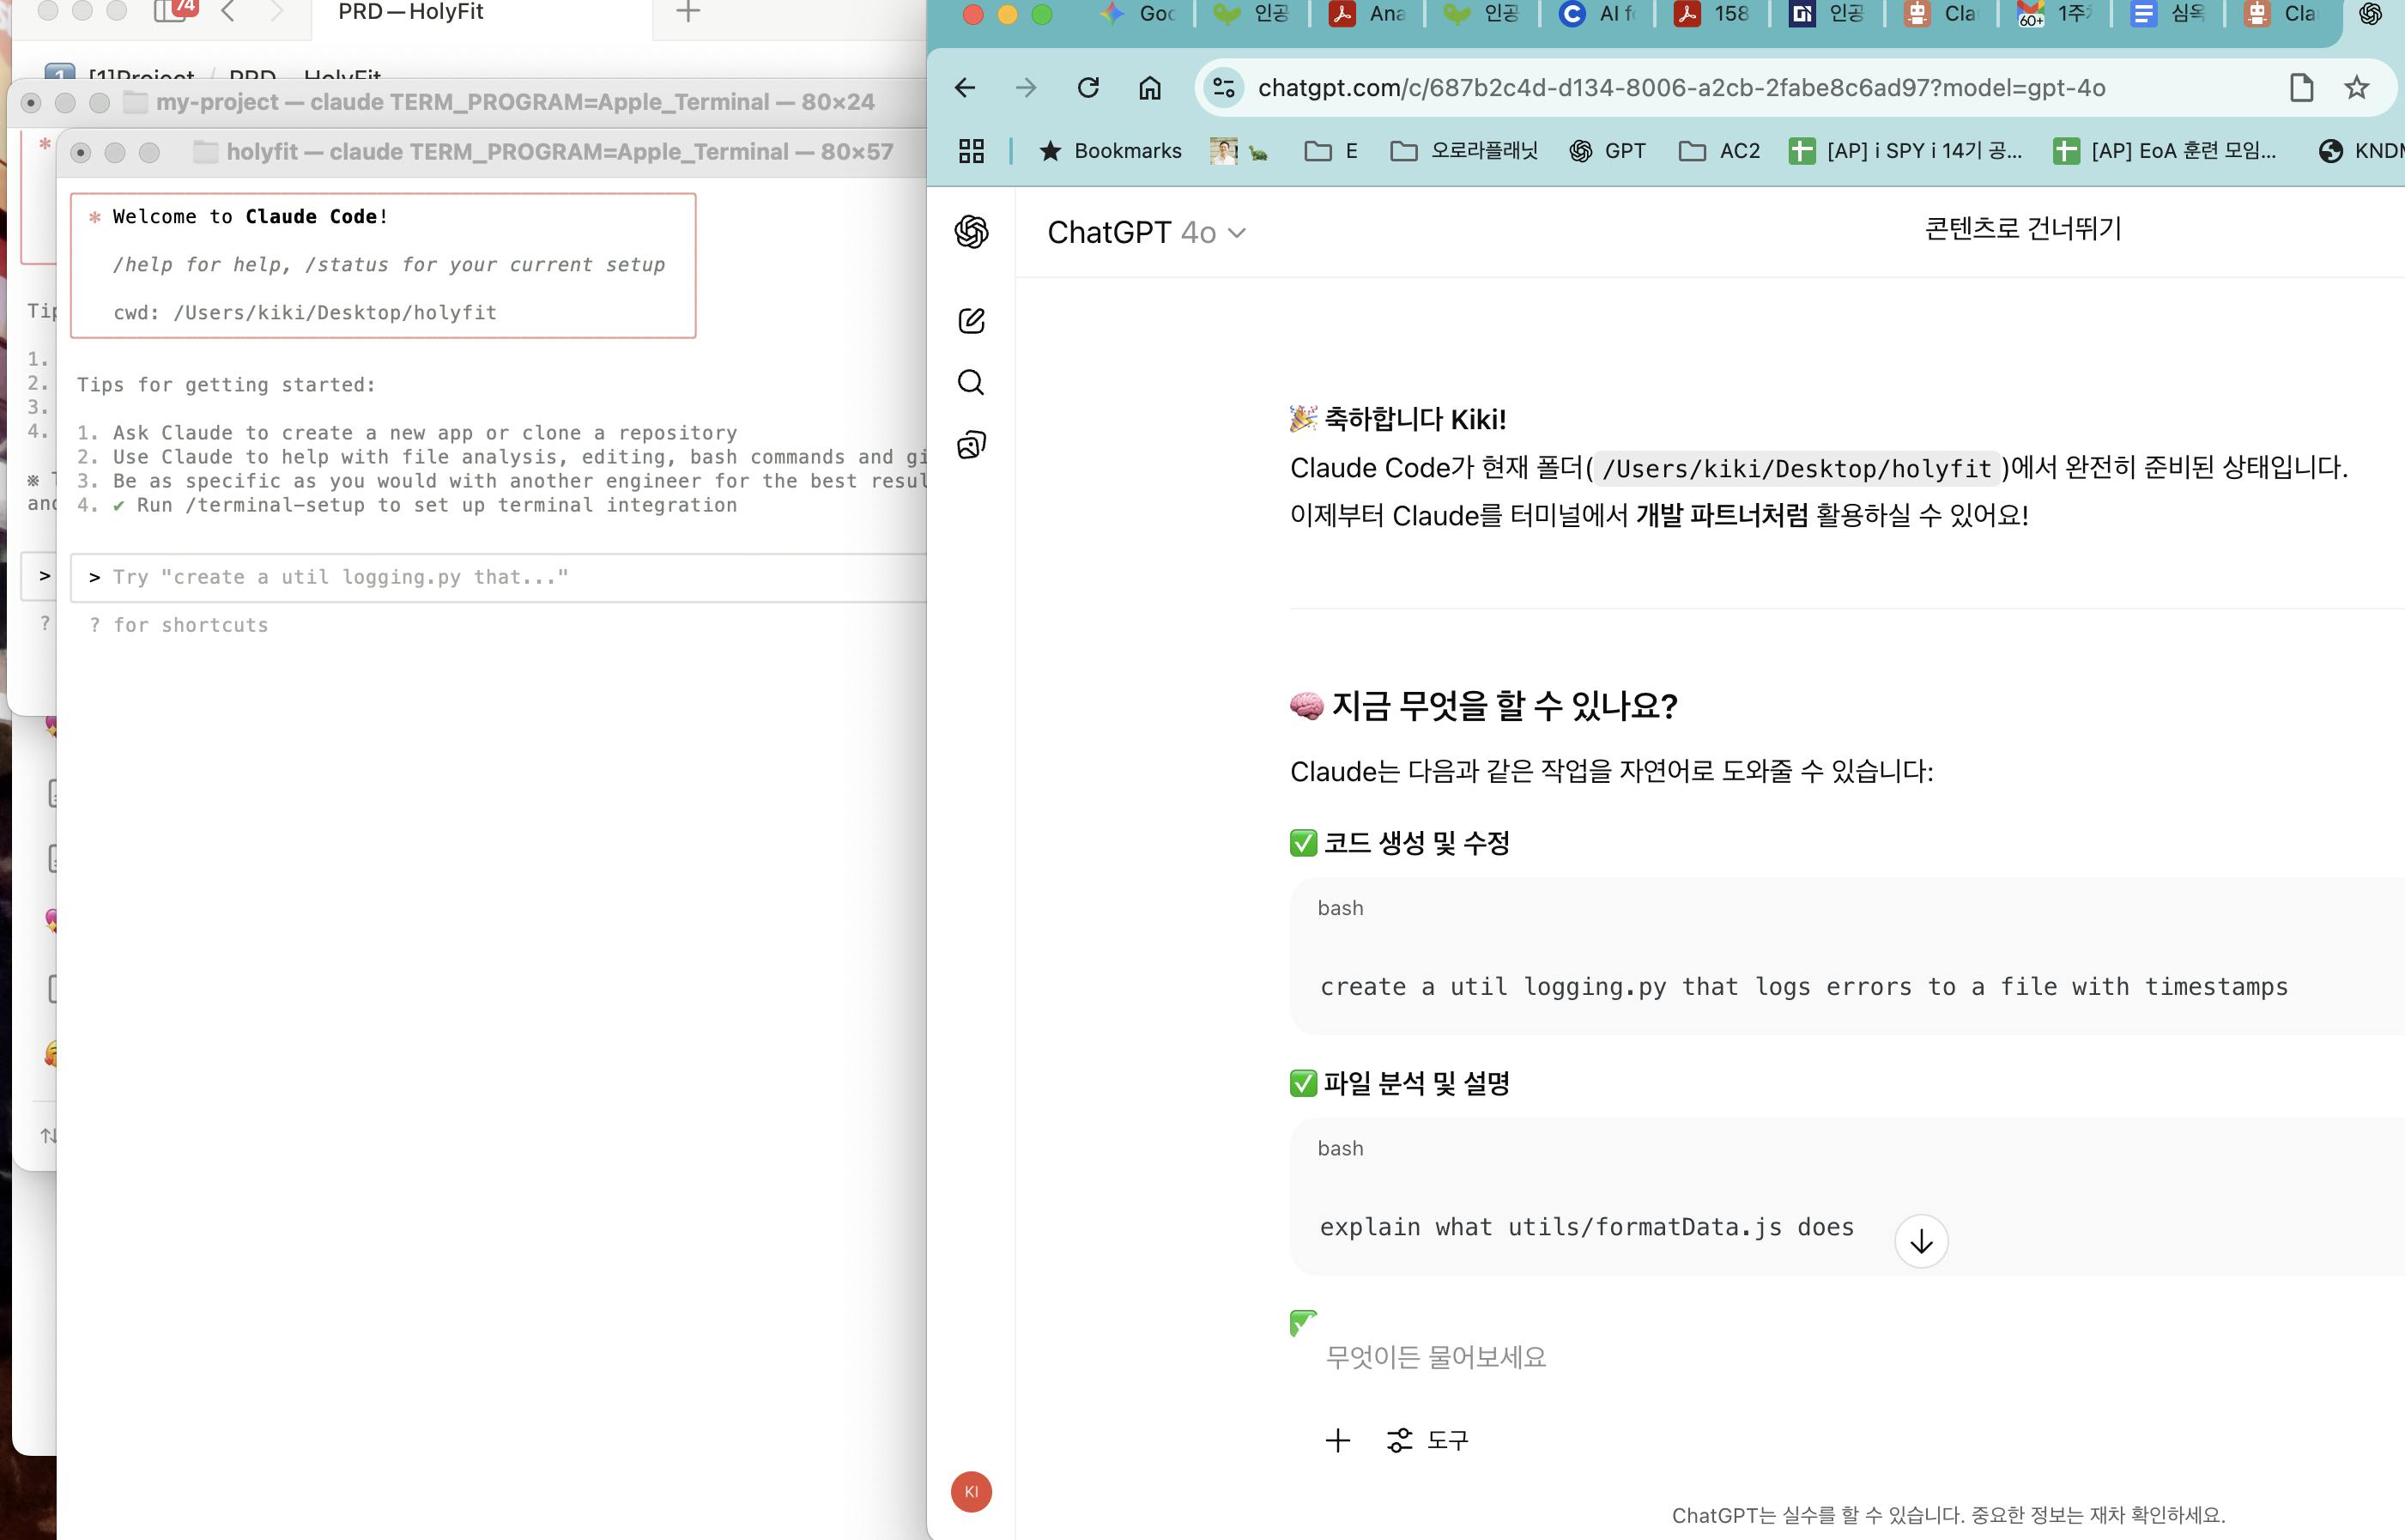Attach a file with the plus icon

click(x=1337, y=1440)
